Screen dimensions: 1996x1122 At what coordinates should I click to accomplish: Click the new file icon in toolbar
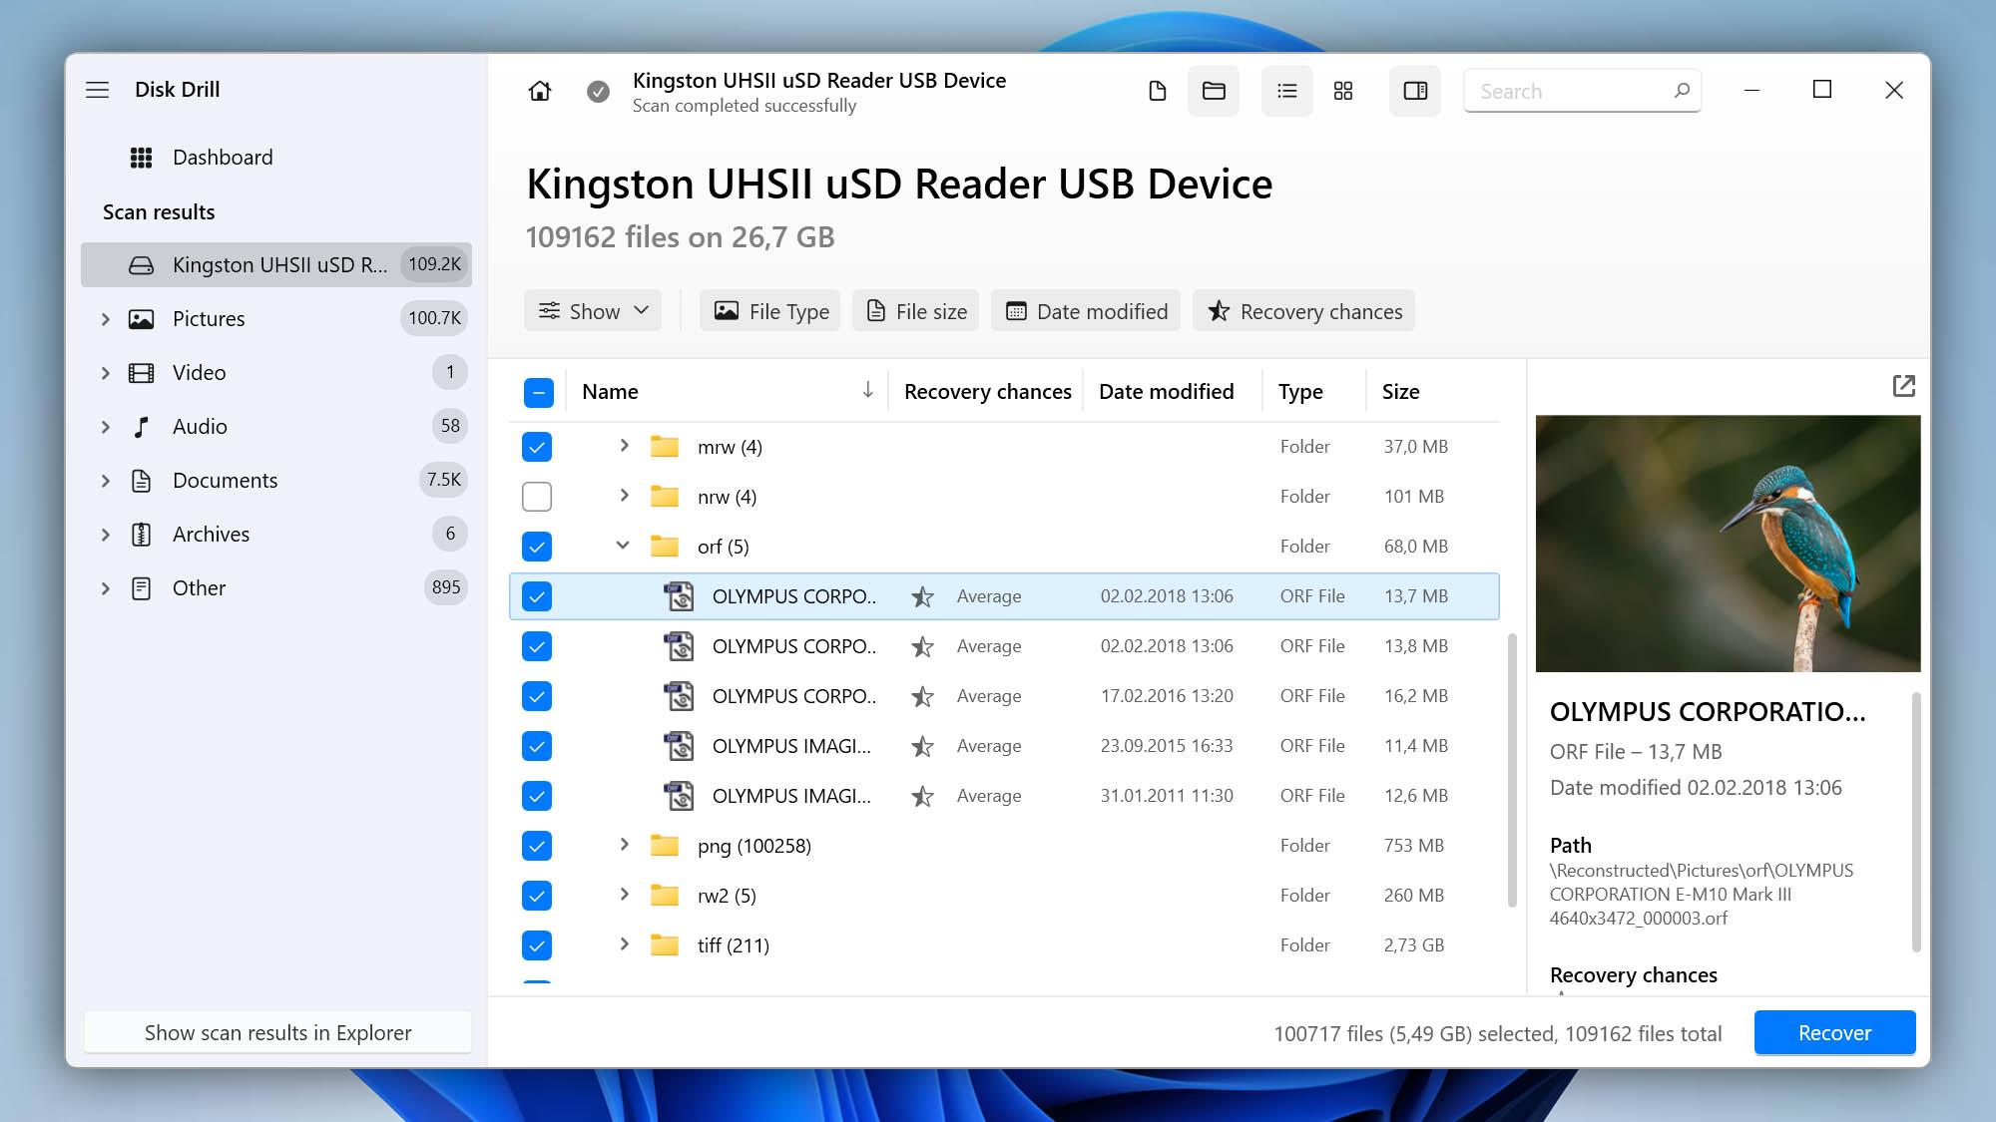[1156, 89]
